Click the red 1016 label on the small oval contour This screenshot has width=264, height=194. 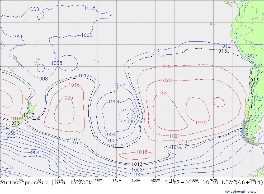[x=142, y=152]
